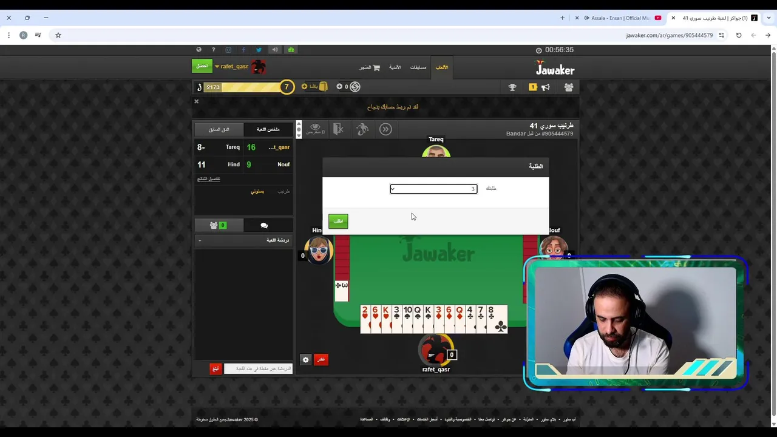Open the الإعلانات footer link
Image resolution: width=777 pixels, height=437 pixels.
[404, 419]
